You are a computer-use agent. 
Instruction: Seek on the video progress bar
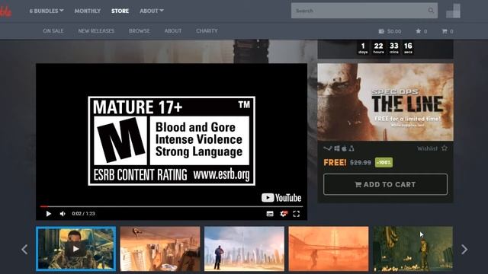[171, 206]
